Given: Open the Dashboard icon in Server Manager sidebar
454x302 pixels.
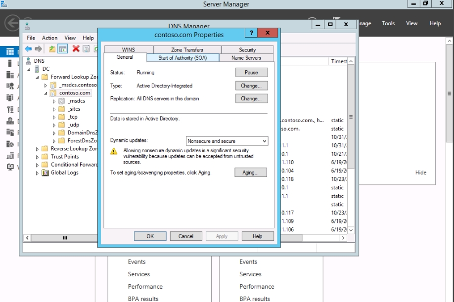Looking at the screenshot, I should click(x=10, y=52).
